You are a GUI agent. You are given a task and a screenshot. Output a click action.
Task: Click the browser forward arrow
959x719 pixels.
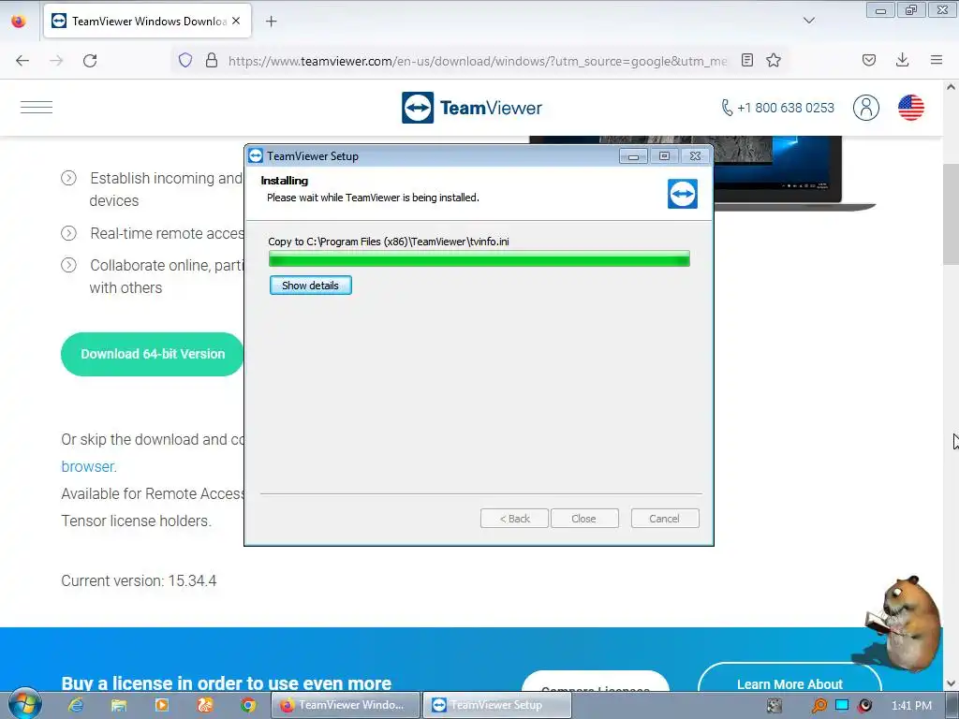[56, 61]
